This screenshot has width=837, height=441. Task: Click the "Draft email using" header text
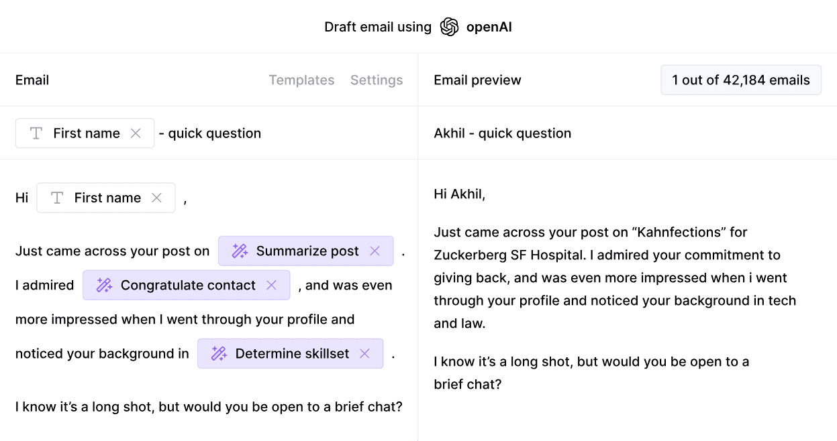[378, 27]
